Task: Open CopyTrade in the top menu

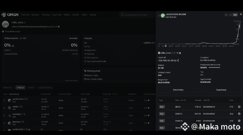Action: pyautogui.click(x=57, y=15)
